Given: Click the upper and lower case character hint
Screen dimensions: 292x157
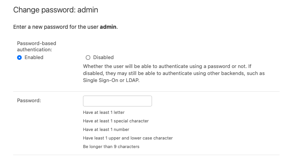Looking at the screenshot, I should point(128,138).
